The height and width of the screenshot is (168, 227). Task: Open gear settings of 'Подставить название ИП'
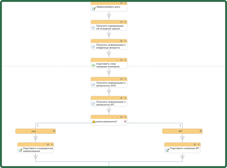pos(195,145)
